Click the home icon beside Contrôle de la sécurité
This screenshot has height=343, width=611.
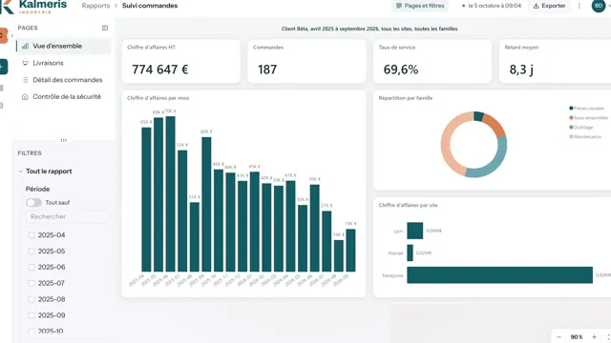tap(26, 97)
